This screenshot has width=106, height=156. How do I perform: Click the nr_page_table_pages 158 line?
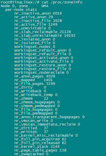[x=40, y=150]
